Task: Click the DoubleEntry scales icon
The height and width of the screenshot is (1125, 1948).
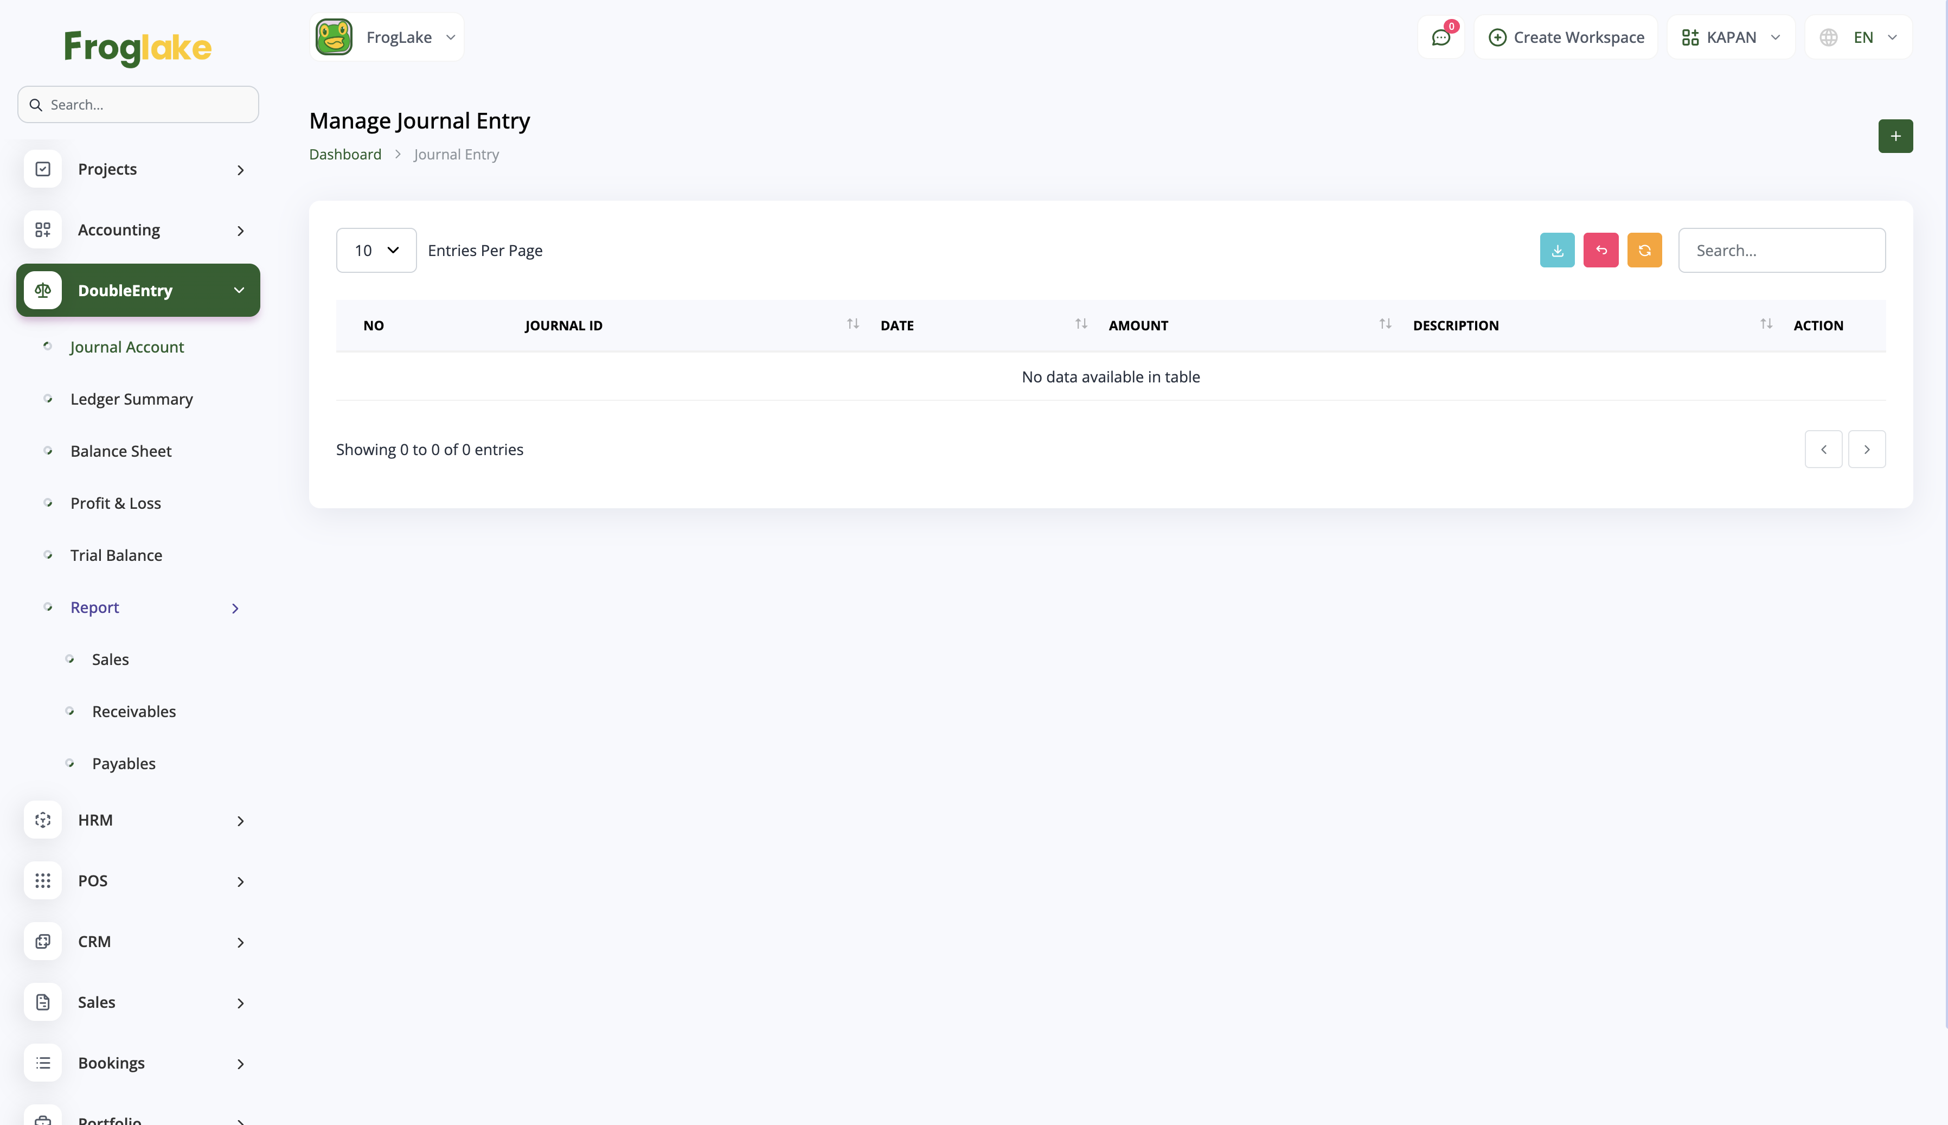Action: coord(43,291)
